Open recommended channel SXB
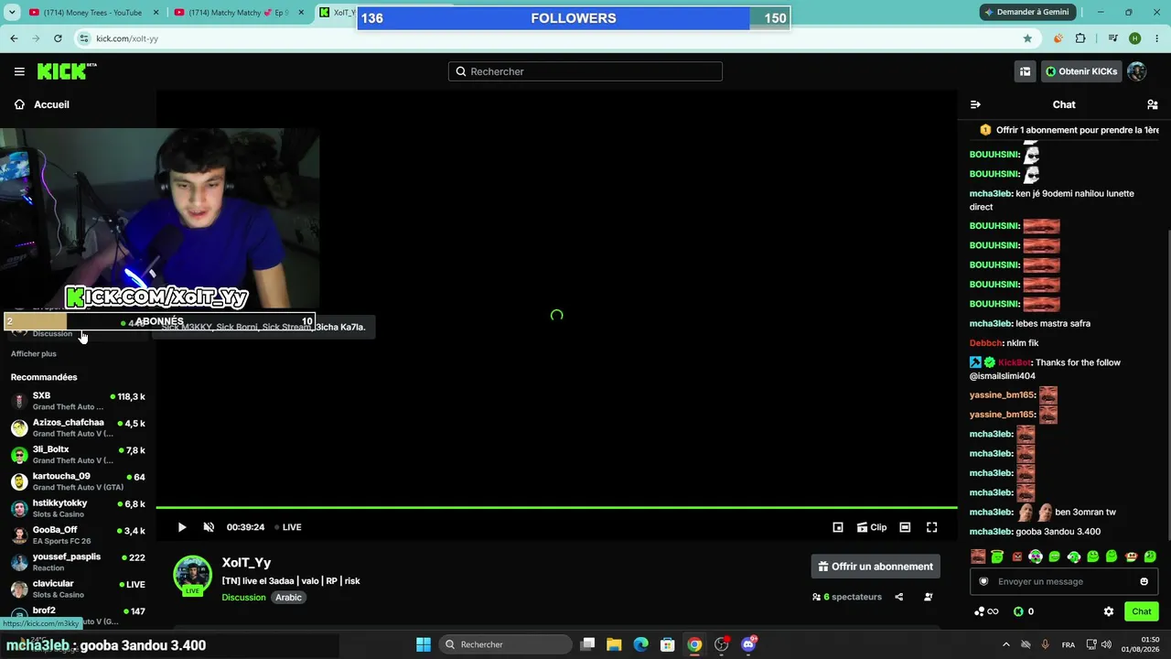Viewport: 1171px width, 659px height. pos(78,401)
